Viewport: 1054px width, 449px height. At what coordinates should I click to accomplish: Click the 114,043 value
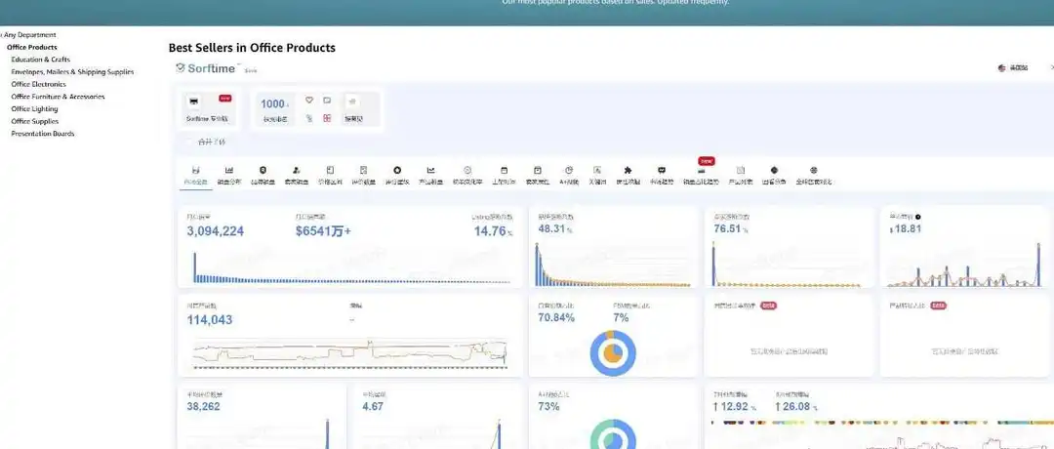click(210, 320)
